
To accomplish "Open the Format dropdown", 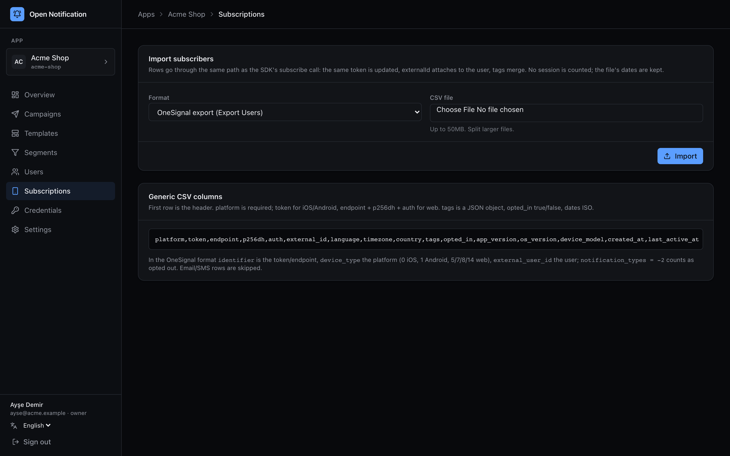I will [285, 112].
